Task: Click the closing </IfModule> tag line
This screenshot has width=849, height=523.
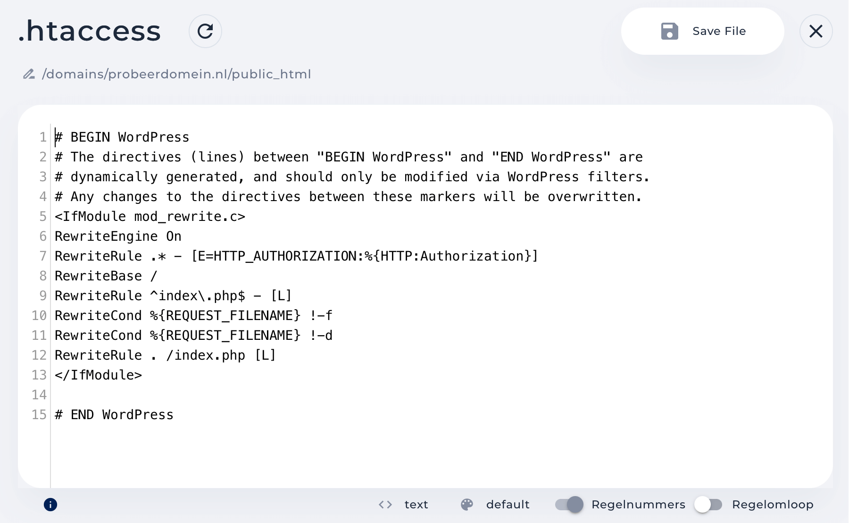Action: point(98,375)
